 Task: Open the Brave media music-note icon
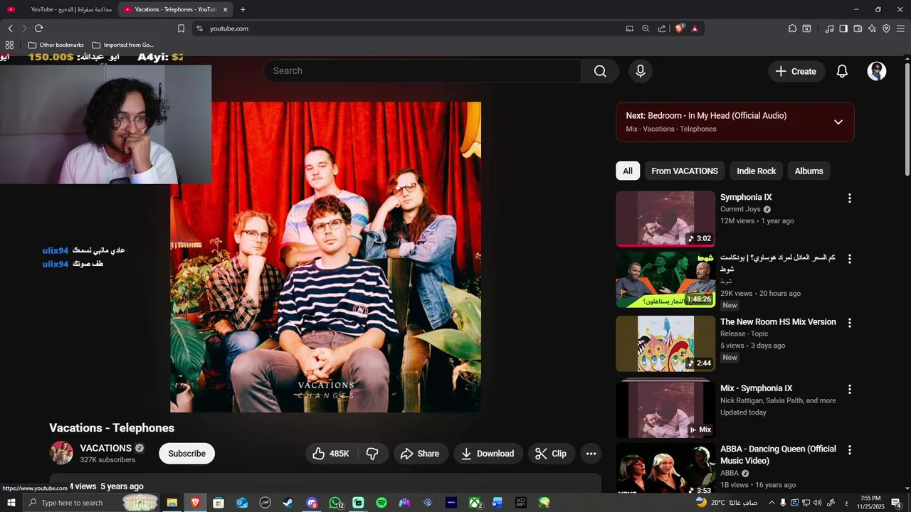pos(829,28)
